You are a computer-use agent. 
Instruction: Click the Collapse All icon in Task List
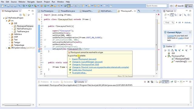pos(189,15)
